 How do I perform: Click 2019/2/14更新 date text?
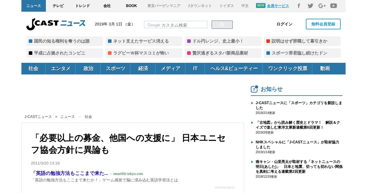[x=265, y=113]
